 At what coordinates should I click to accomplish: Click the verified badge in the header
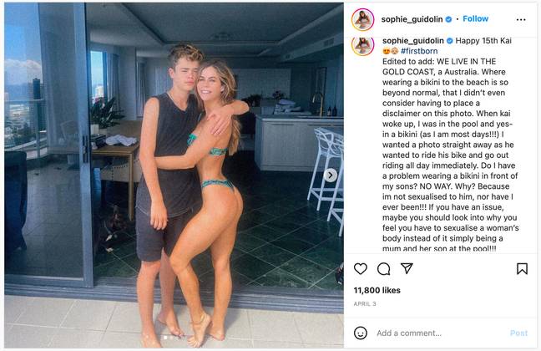(x=448, y=19)
